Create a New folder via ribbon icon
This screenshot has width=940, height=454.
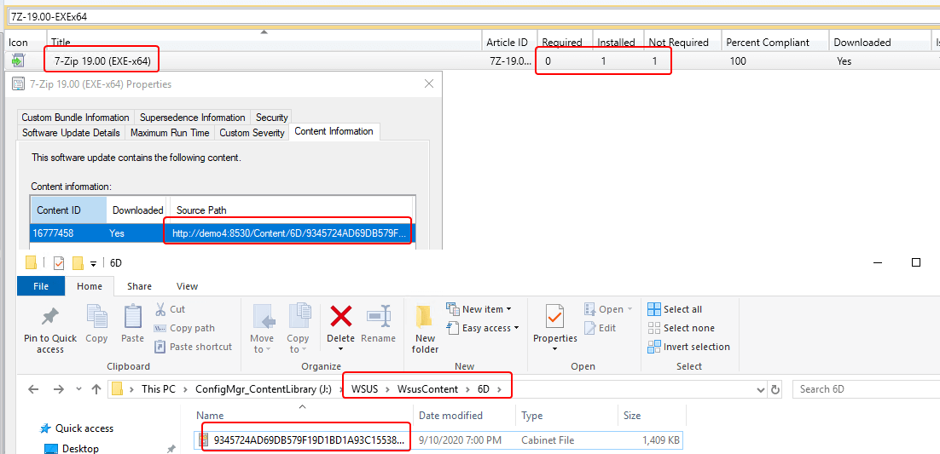click(x=425, y=317)
